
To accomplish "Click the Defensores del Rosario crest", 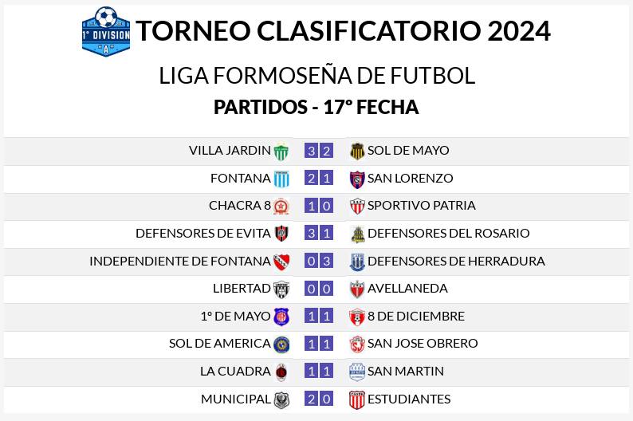I will 358,234.
